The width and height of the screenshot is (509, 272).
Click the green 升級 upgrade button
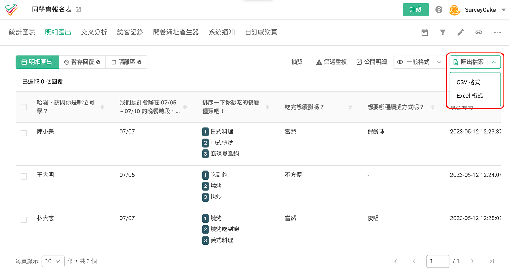(x=416, y=9)
